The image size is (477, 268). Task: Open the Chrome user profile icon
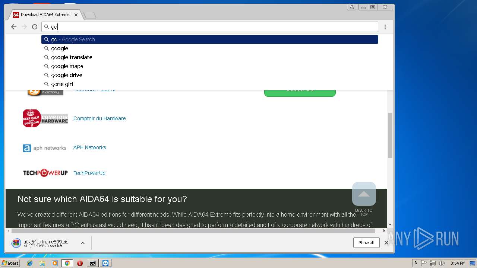(x=351, y=7)
